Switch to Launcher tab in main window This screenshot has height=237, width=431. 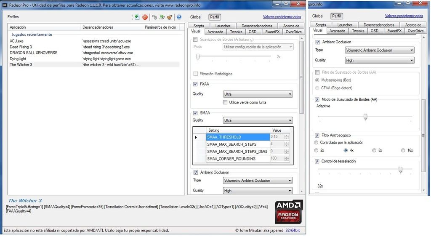pyautogui.click(x=223, y=26)
